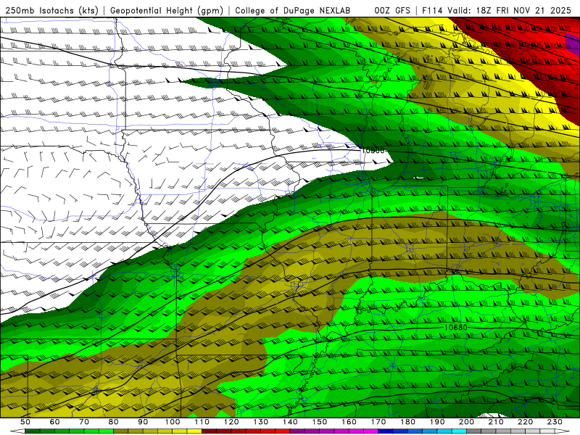
Task: Select the 10680 height contour label
Action: [x=456, y=328]
